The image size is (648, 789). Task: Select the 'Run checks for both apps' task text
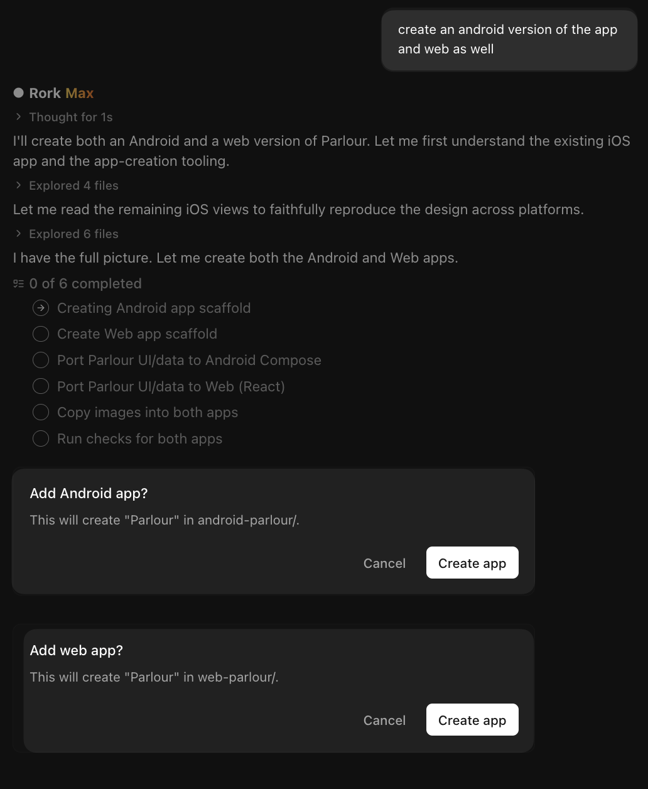click(x=139, y=438)
